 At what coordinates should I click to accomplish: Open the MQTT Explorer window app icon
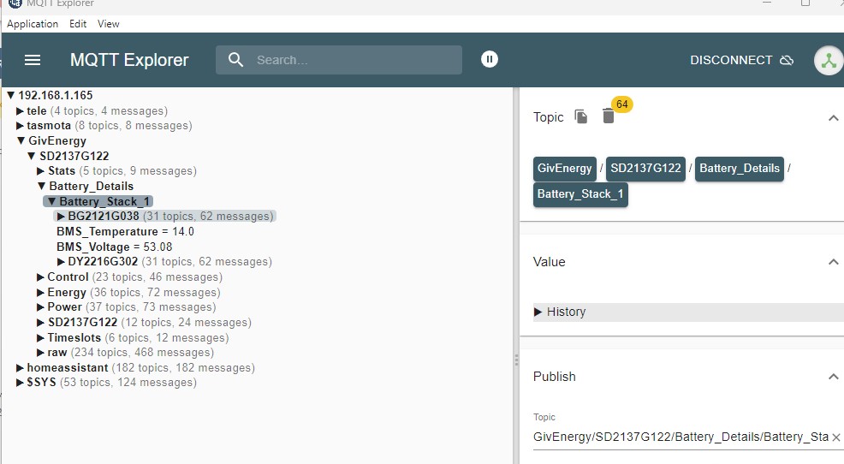(15, 3)
